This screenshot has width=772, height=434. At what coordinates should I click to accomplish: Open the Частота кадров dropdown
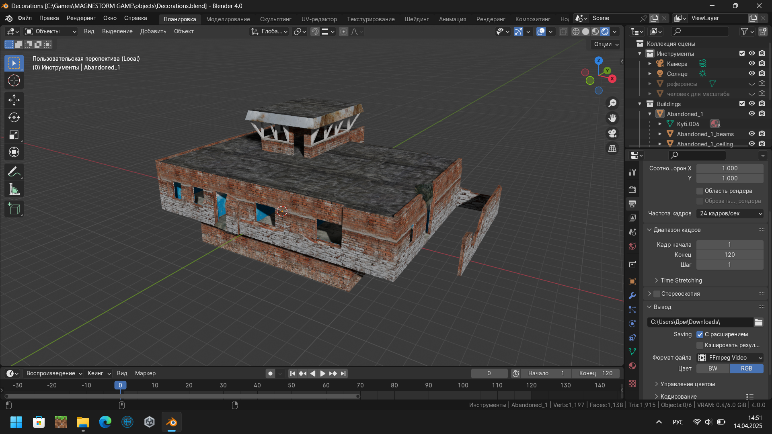[730, 213]
